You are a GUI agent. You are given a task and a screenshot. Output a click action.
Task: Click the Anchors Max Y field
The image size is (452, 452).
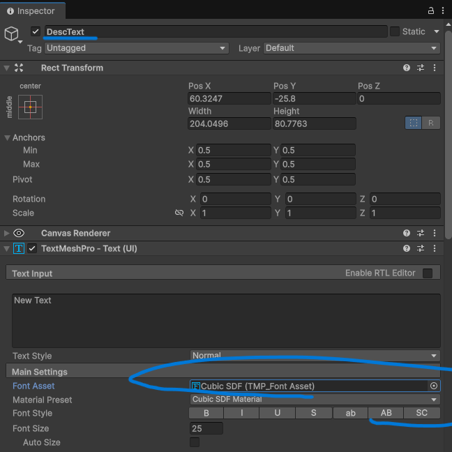click(318, 164)
